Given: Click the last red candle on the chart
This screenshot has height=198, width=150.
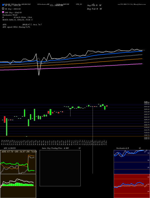Looking at the screenshot, I should pos(107,106).
